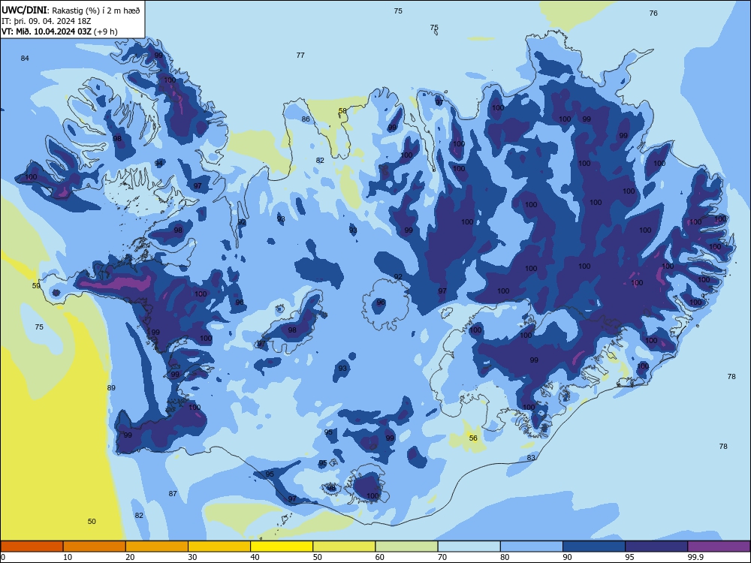The height and width of the screenshot is (563, 751).
Task: Click the lightest blue 70–80 legend swatch
Action: click(469, 546)
